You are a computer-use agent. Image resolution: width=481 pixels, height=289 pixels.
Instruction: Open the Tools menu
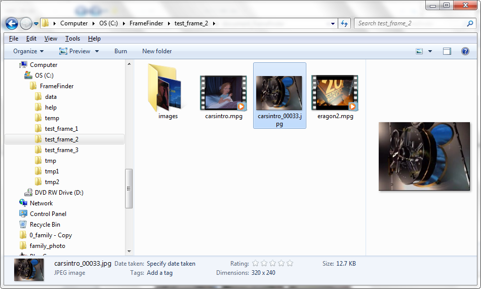72,39
